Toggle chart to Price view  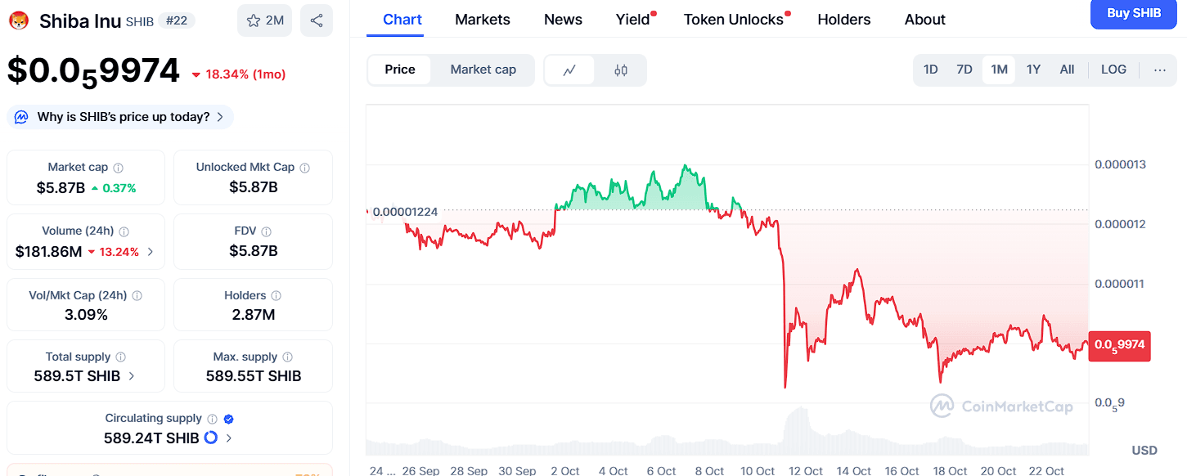click(x=400, y=70)
